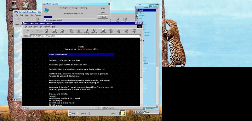The height and width of the screenshot is (121, 252).
Task: Select the highlighted contact in ICQ Online list
Action: pyautogui.click(x=146, y=10)
